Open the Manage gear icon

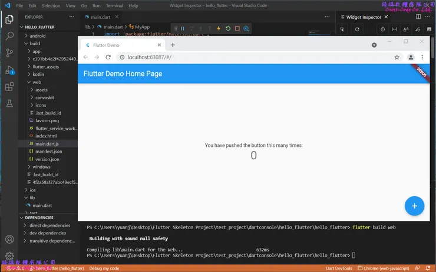coord(9,256)
